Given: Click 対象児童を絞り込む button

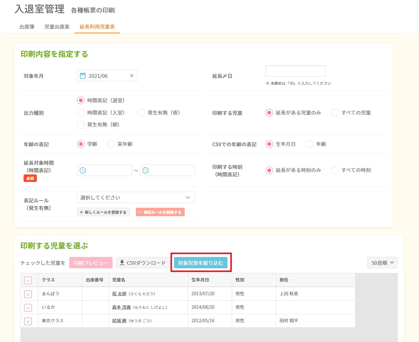Looking at the screenshot, I should pyautogui.click(x=201, y=263).
